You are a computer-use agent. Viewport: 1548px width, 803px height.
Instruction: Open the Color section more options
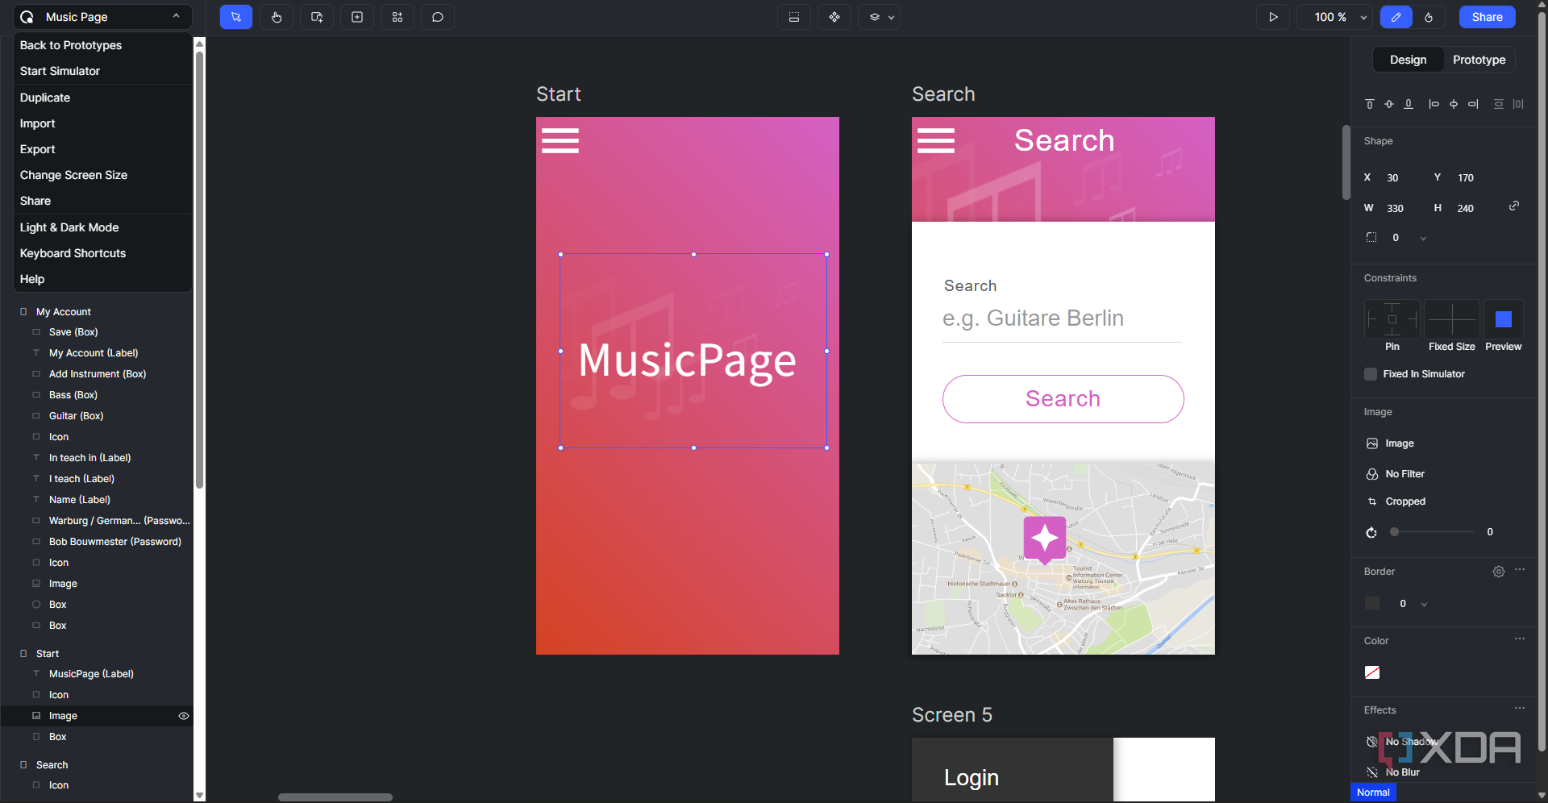click(1520, 639)
